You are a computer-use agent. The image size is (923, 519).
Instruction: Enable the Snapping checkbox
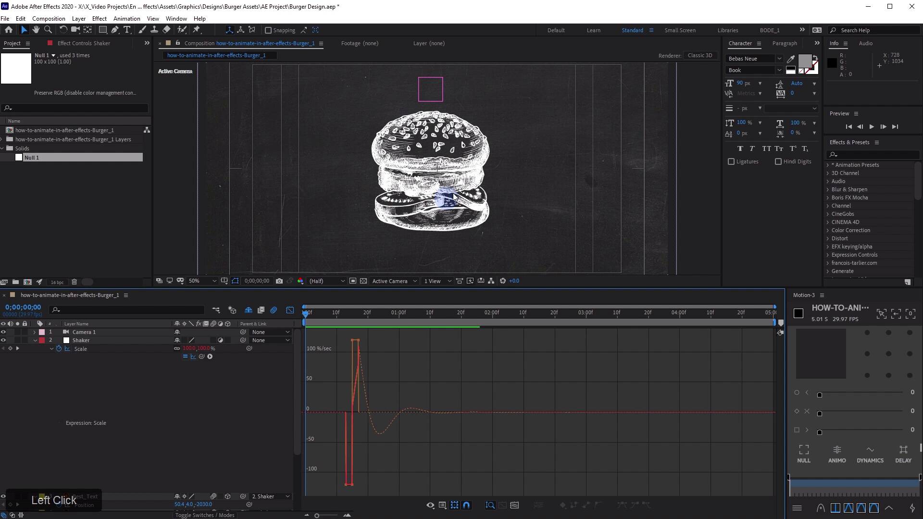[268, 30]
